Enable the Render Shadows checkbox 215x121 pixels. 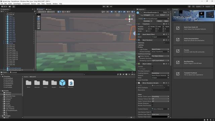point(152,103)
